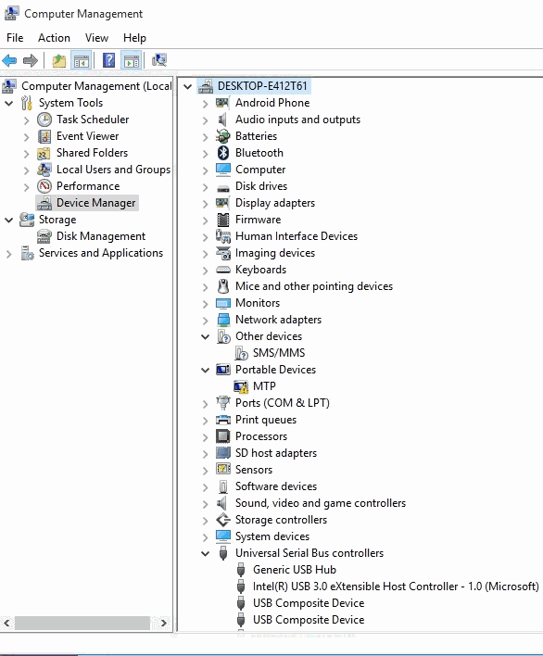Expand the Services and Applications node
The image size is (543, 656).
(x=8, y=254)
